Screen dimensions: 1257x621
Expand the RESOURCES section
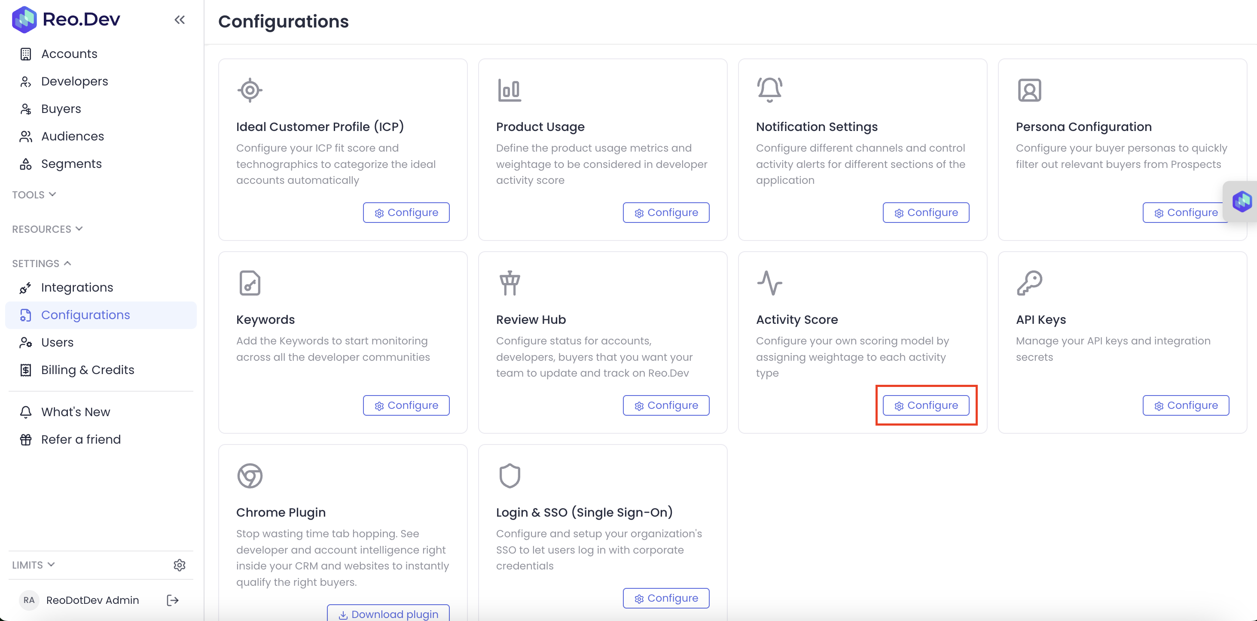[x=47, y=229]
